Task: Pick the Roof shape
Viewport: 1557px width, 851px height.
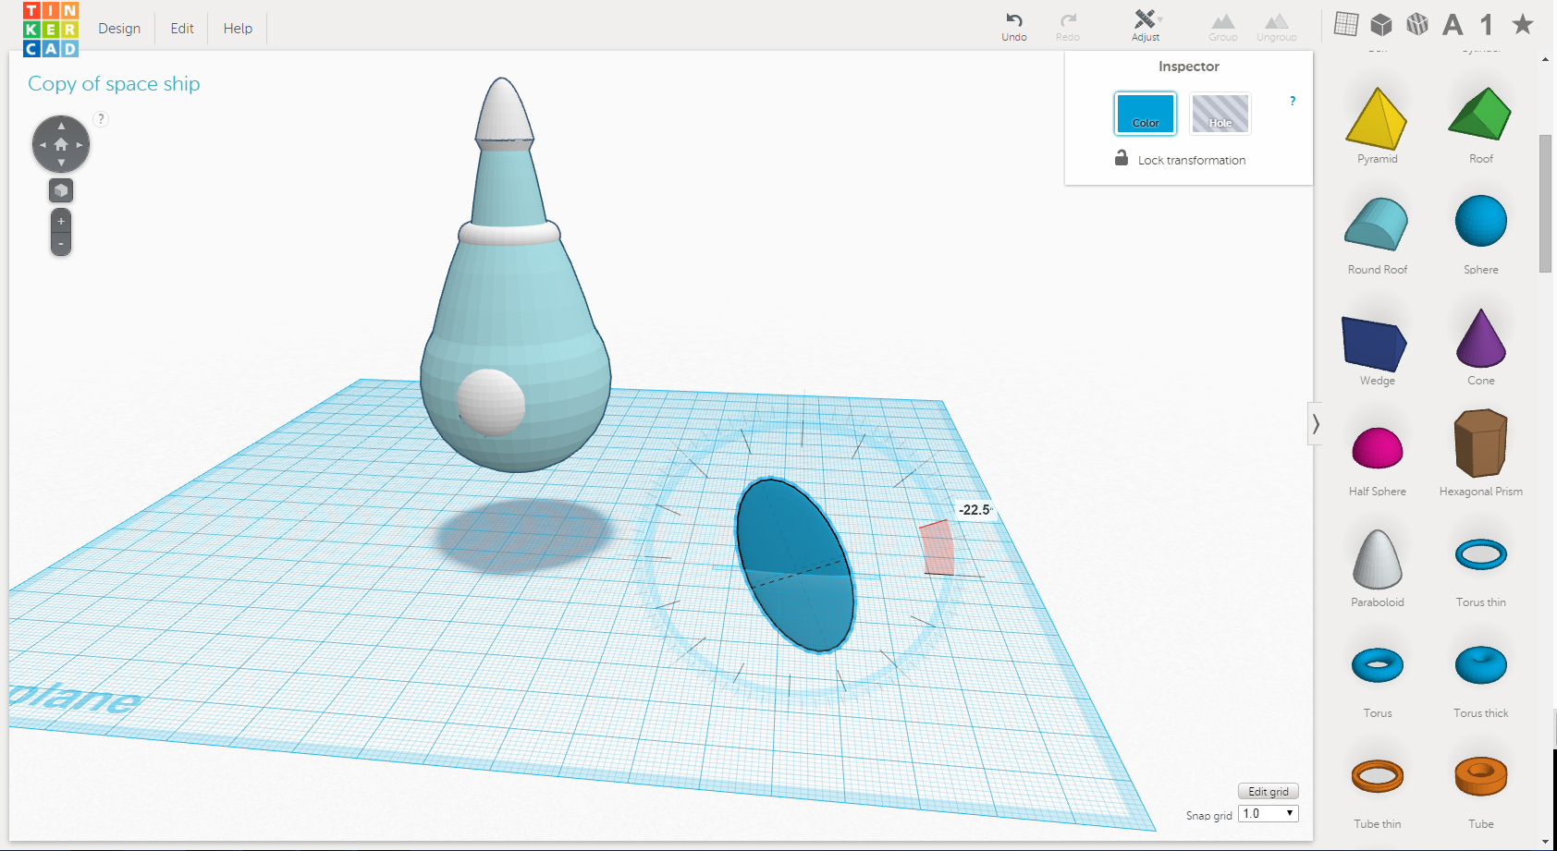Action: [1480, 127]
